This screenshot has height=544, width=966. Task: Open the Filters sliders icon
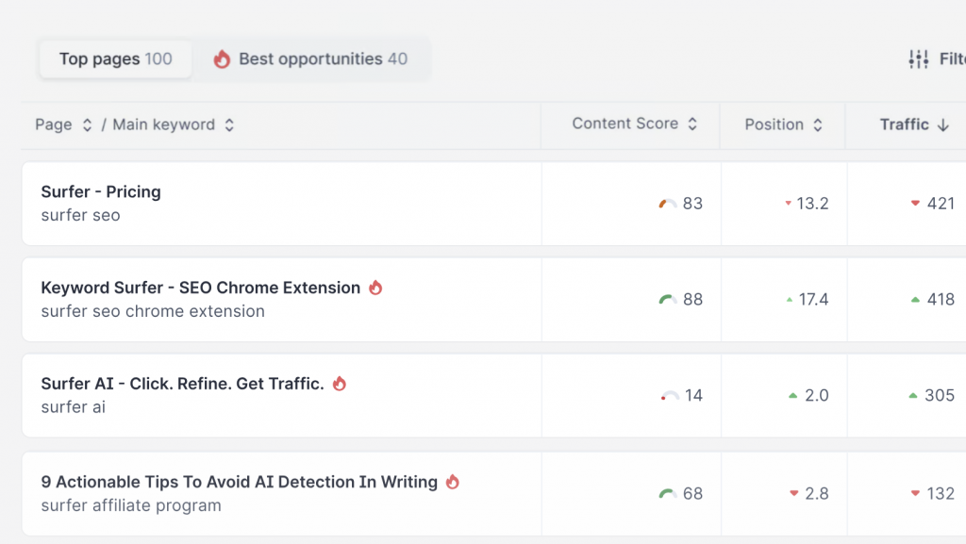919,59
